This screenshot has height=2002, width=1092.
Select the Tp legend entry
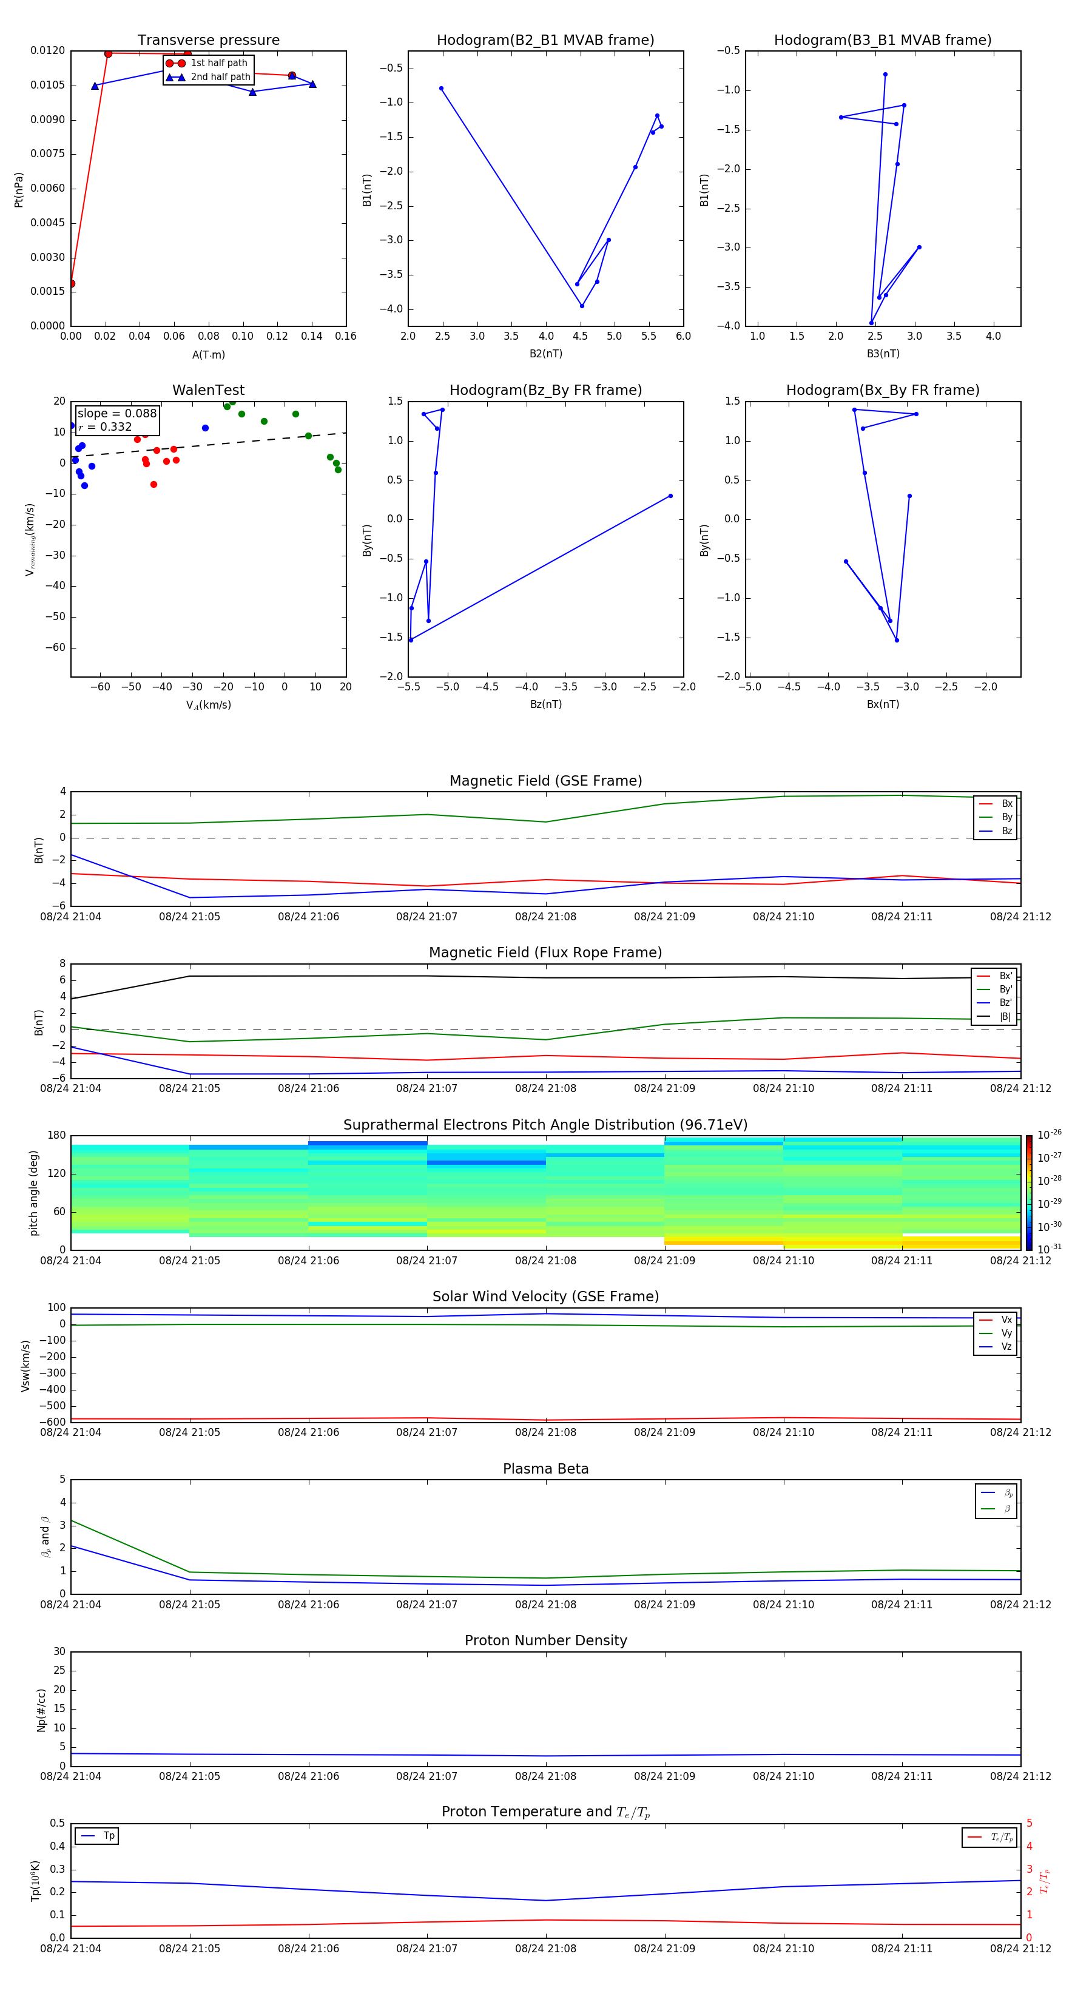97,1836
